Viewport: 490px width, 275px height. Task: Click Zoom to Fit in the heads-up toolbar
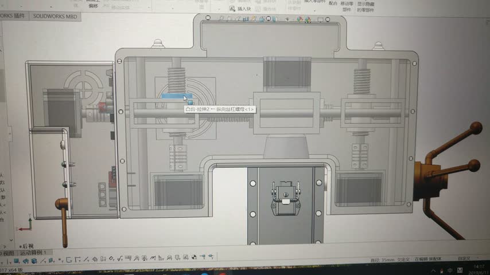click(223, 18)
